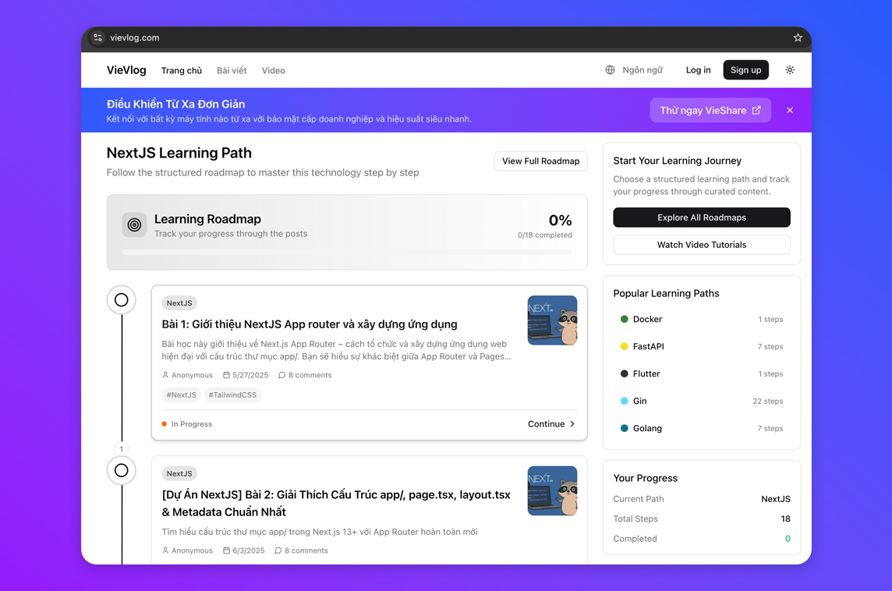Click the Log in link
The height and width of the screenshot is (591, 892).
coord(698,70)
